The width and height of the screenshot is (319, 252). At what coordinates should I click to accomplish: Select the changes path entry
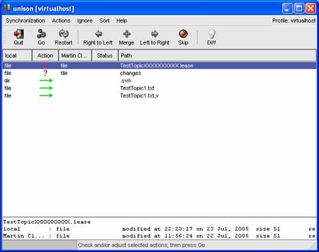click(x=130, y=73)
